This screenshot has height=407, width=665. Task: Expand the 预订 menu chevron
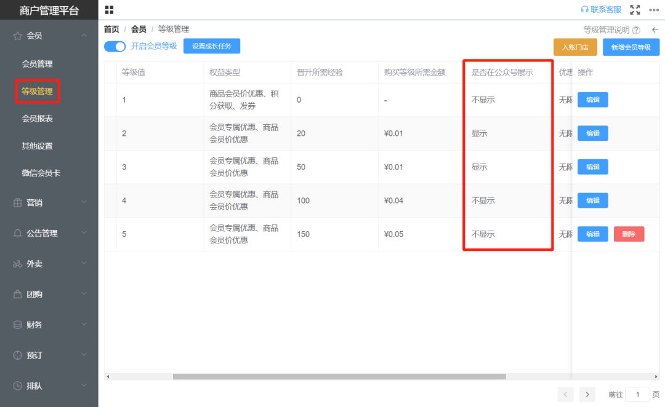click(x=84, y=355)
